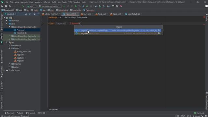Open Project panel gear settings
The height and width of the screenshot is (117, 208).
(x=34, y=14)
